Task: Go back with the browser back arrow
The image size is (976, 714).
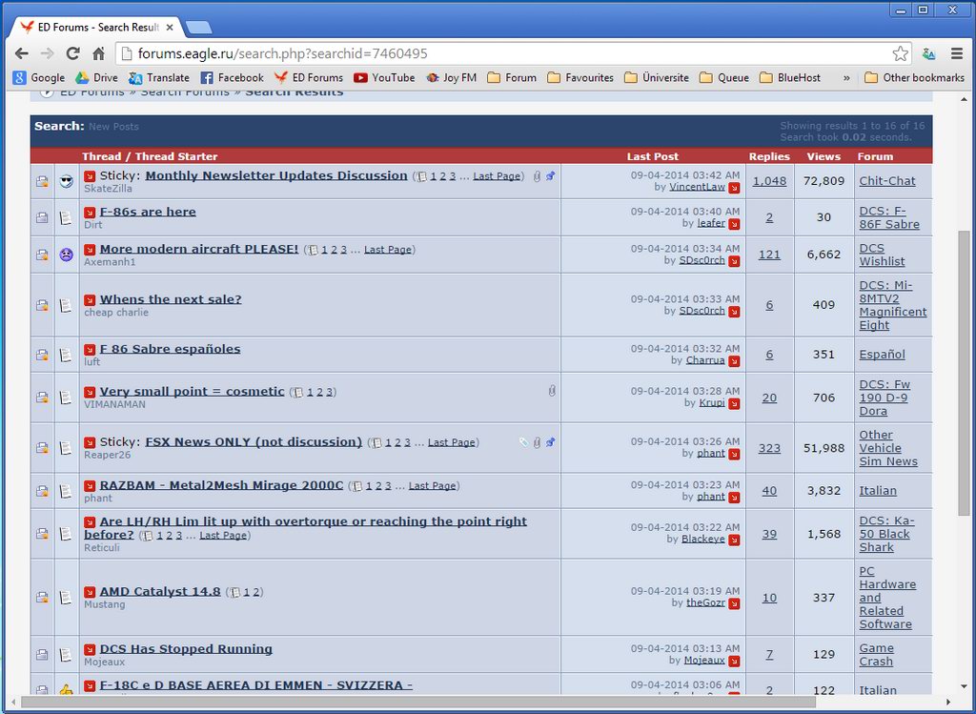Action: pyautogui.click(x=22, y=53)
